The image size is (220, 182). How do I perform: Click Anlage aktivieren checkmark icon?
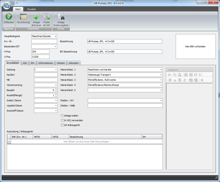click(x=36, y=17)
